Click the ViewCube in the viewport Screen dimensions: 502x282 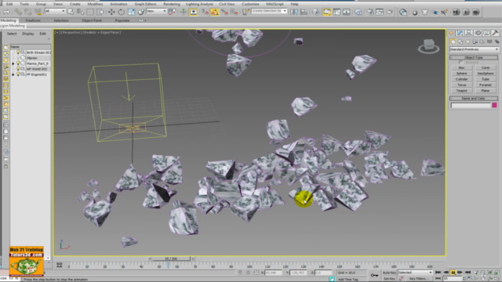[429, 46]
